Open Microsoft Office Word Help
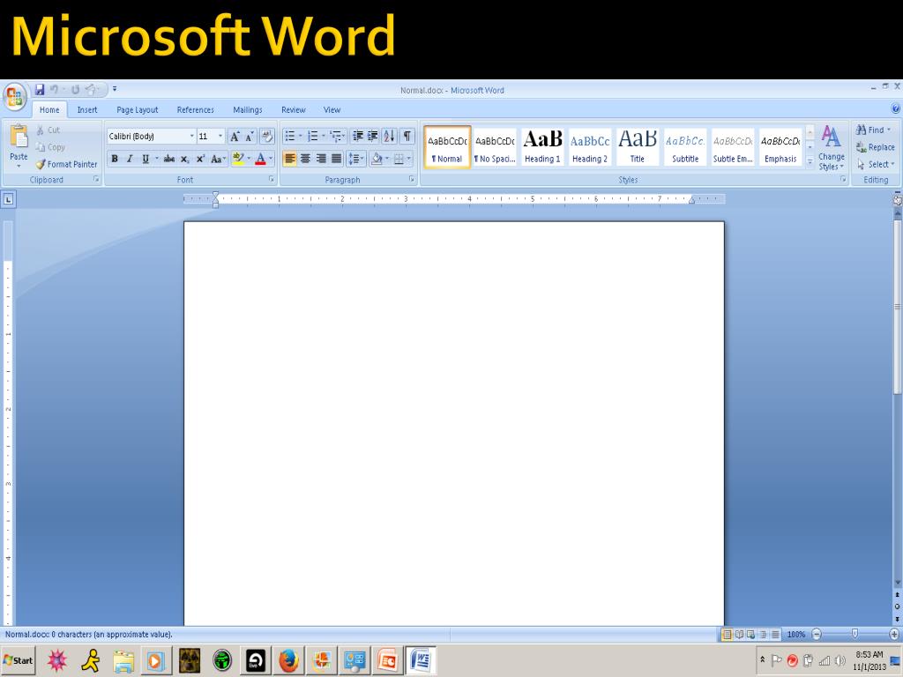The width and height of the screenshot is (903, 677). tap(896, 108)
